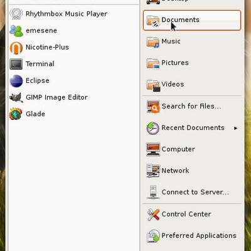Click the Connect to Server icon

(153, 192)
